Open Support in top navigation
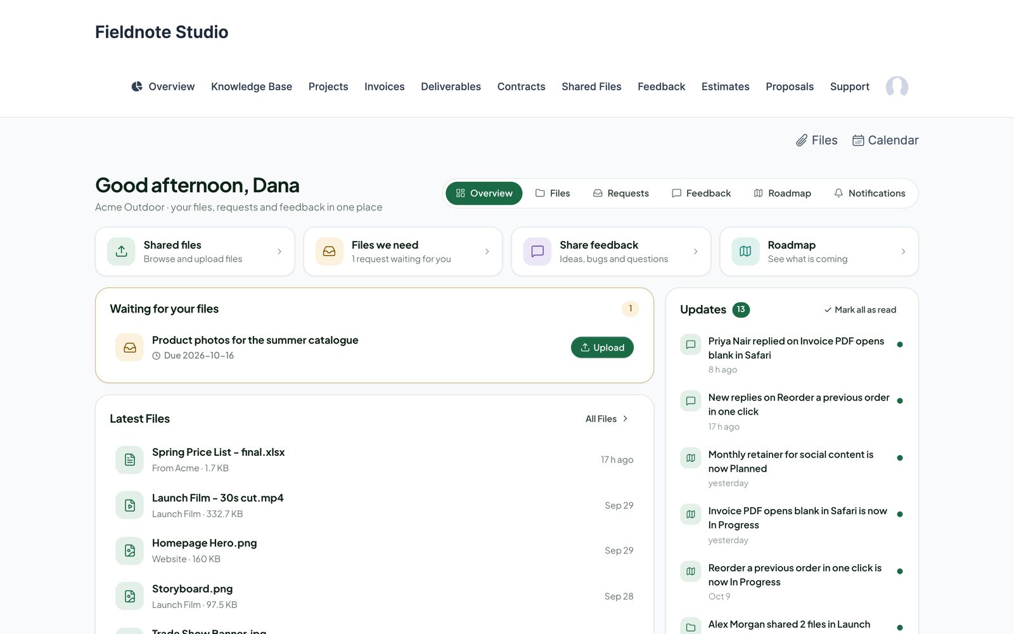This screenshot has width=1014, height=634. pos(850,87)
